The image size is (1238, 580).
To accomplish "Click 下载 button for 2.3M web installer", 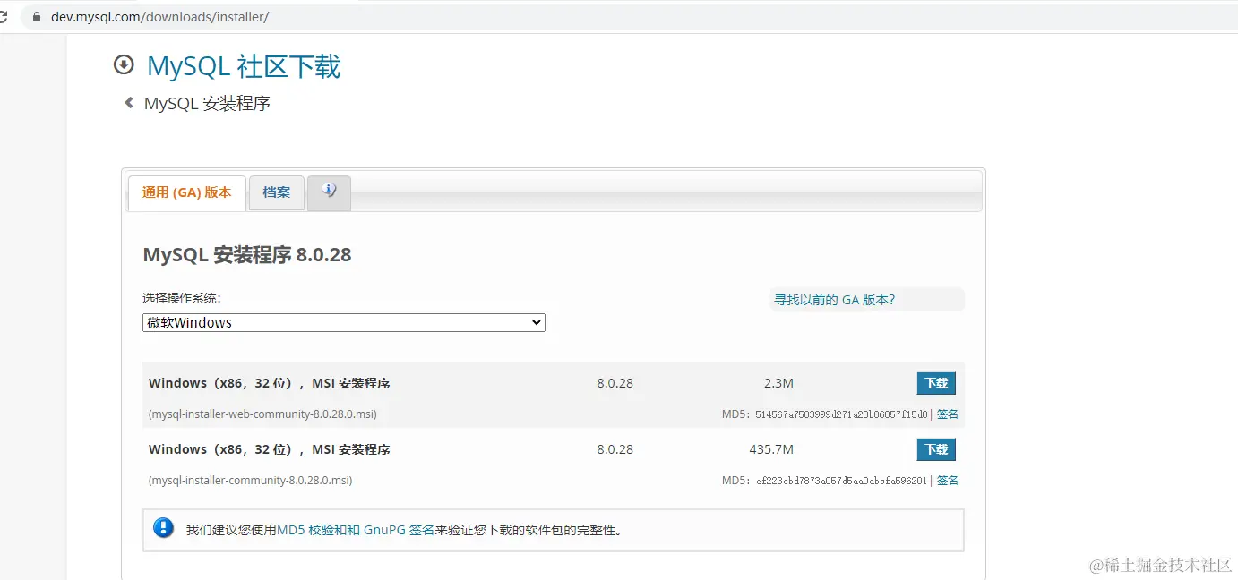I will tap(936, 383).
